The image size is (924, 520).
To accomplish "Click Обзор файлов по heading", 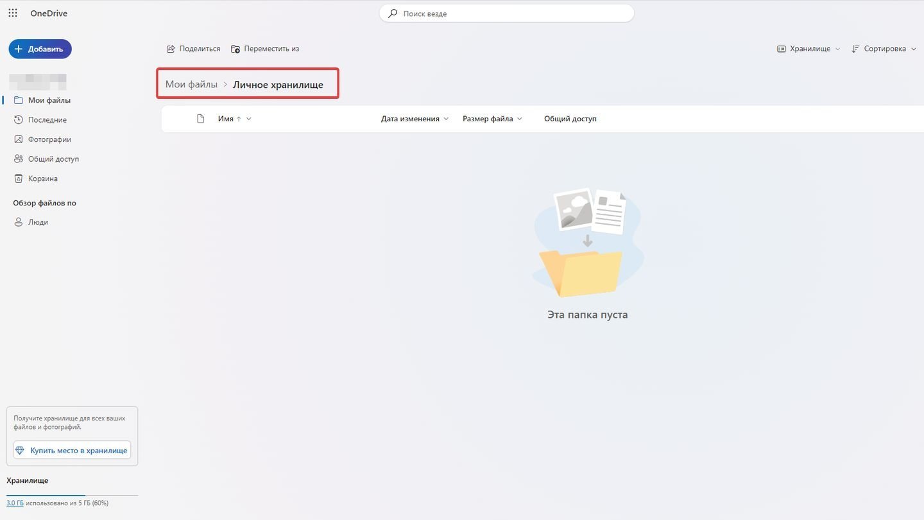I will tap(44, 203).
